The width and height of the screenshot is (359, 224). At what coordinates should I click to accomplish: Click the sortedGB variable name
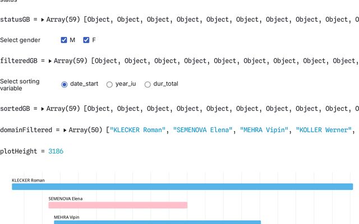tap(16, 109)
